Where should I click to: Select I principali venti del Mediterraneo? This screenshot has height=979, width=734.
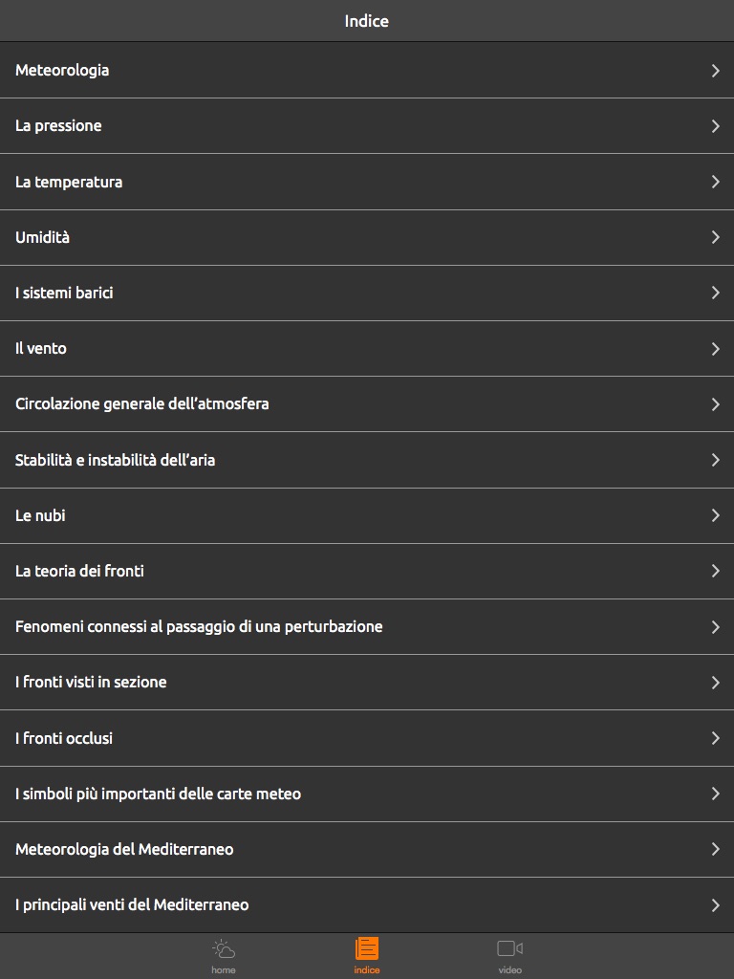132,904
